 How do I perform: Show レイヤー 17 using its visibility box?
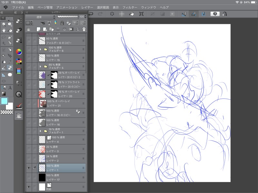pos(29,177)
